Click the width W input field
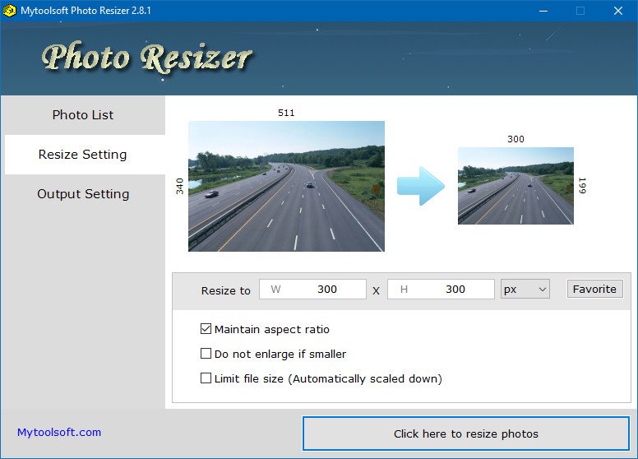 [x=312, y=290]
